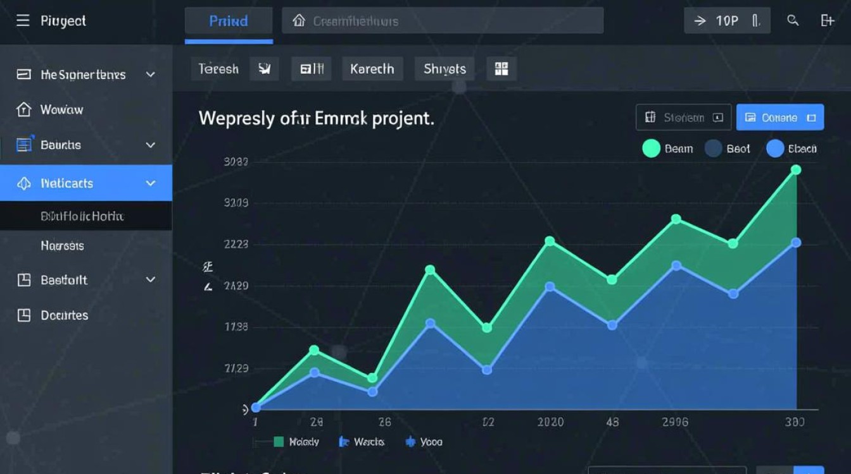Click the Docurtes sidebar icon

pos(23,315)
